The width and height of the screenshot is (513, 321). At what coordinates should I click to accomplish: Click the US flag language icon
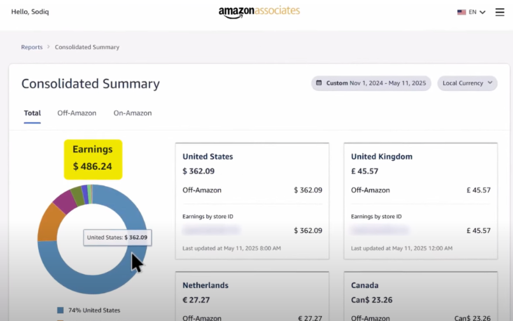(461, 12)
